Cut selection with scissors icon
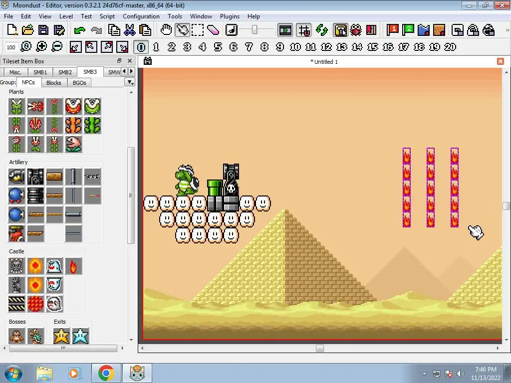Viewport: 511px width, 383px height. 129,30
